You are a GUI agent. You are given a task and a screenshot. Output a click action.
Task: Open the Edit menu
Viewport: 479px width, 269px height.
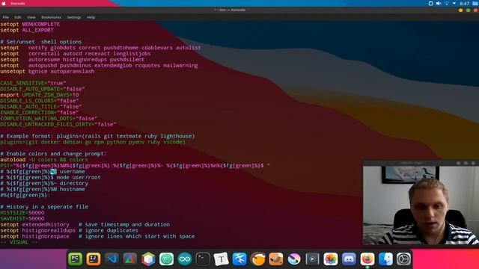pyautogui.click(x=18, y=17)
